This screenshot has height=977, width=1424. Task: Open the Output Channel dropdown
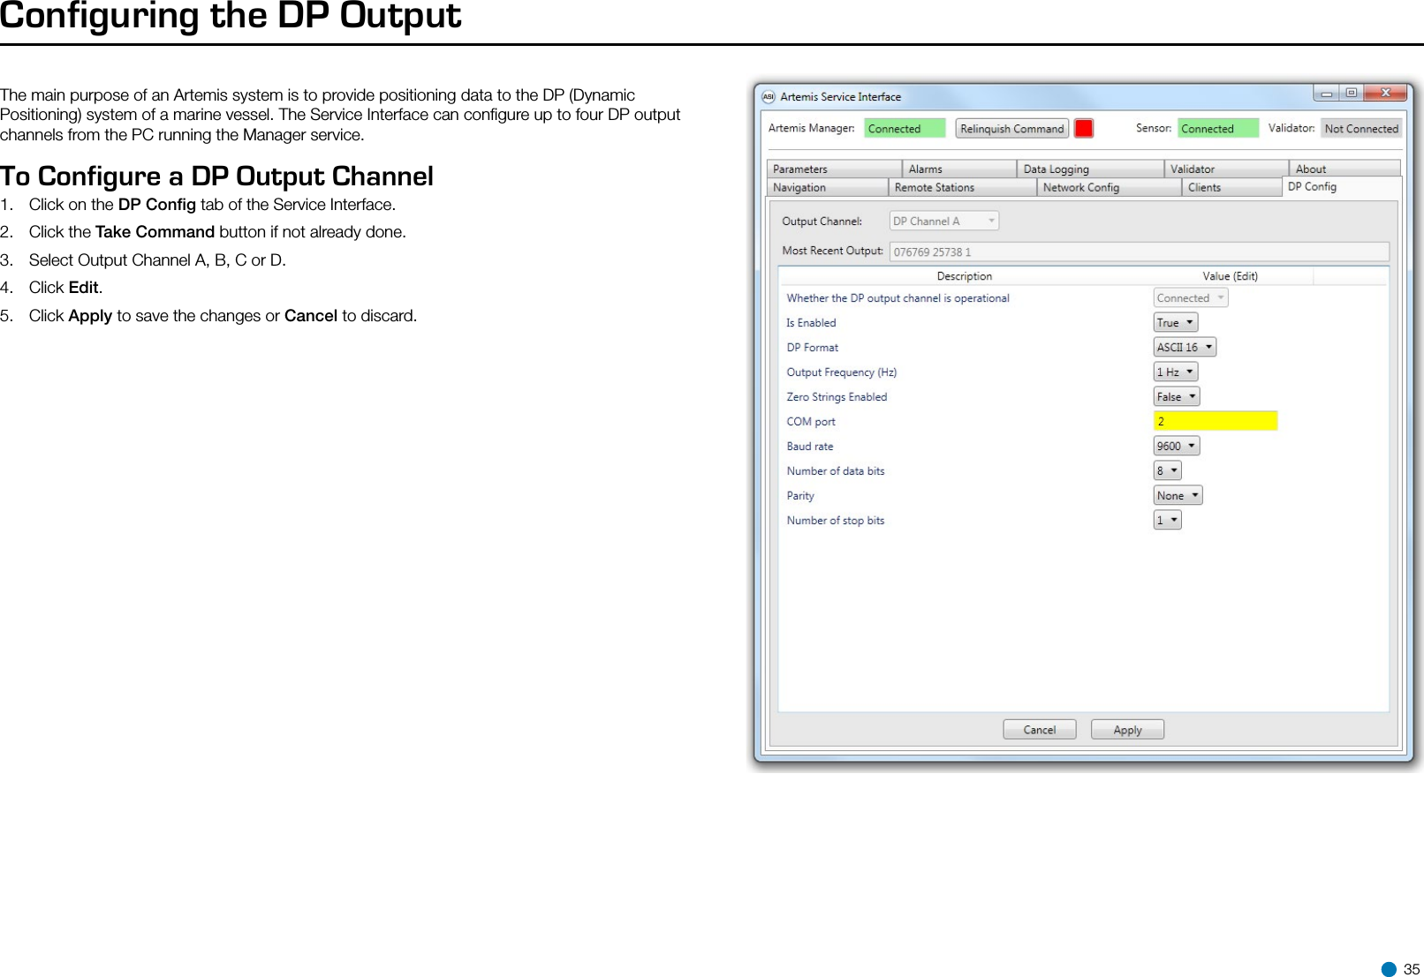943,221
